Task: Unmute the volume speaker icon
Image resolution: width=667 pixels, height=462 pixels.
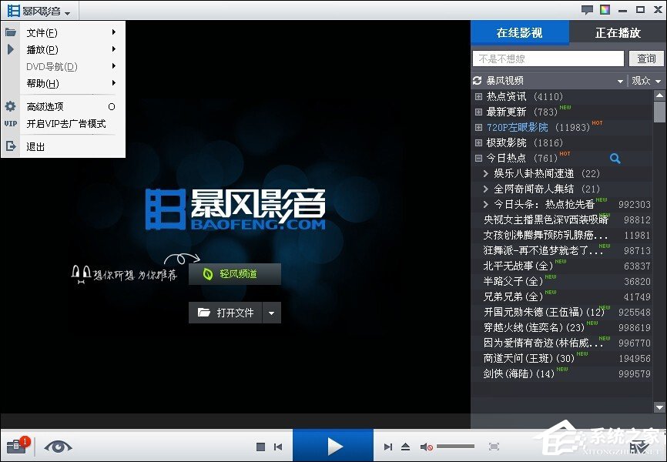Action: tap(425, 446)
